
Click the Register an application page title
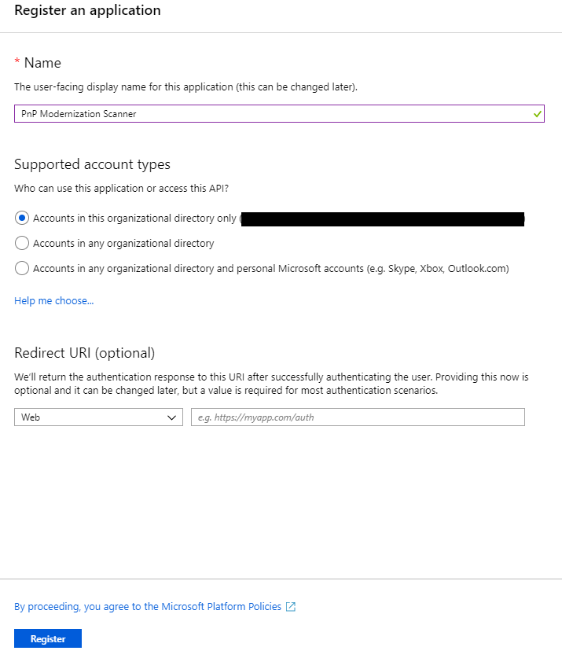pos(87,11)
